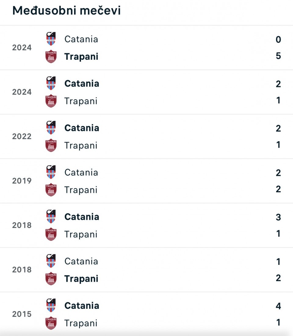This screenshot has height=336, width=293.
Task: Click Trapani's score of 5
Action: tap(278, 56)
